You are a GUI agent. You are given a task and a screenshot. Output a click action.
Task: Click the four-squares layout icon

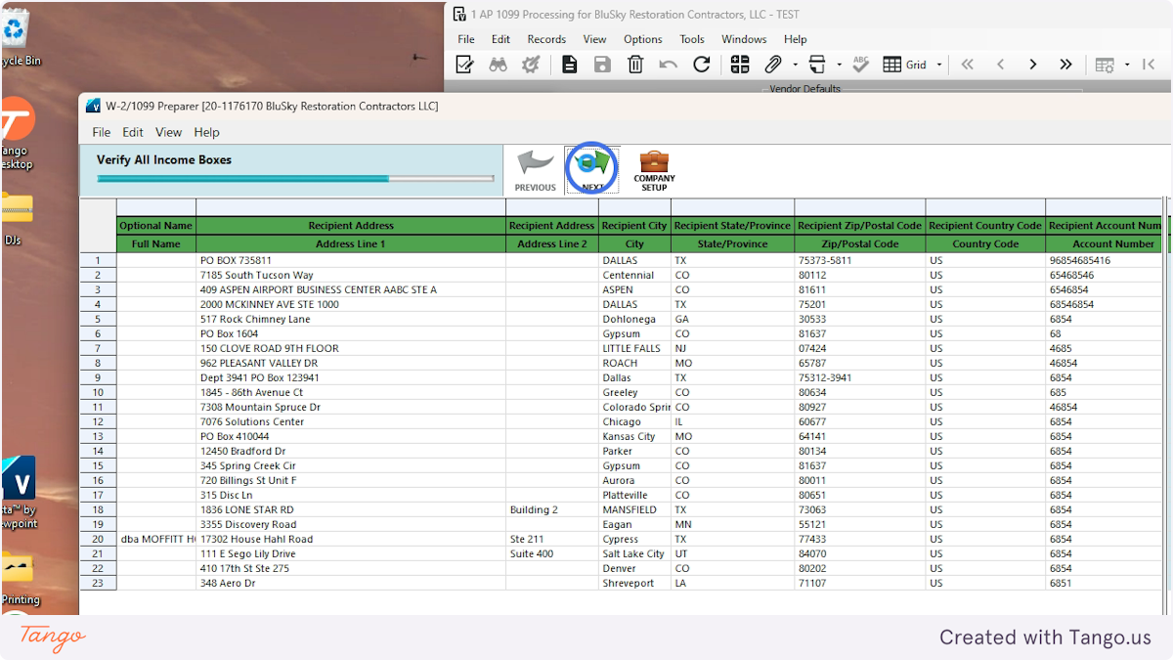740,65
